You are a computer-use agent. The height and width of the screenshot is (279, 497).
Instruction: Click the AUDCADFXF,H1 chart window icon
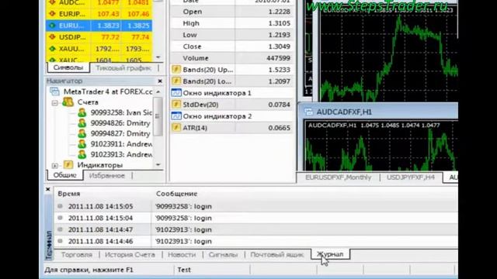(308, 112)
